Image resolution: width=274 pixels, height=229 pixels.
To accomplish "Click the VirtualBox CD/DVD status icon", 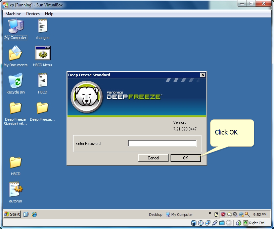I will (x=201, y=223).
